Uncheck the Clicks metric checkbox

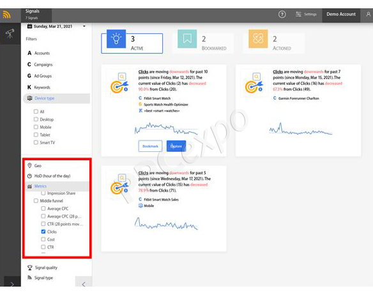tap(43, 232)
